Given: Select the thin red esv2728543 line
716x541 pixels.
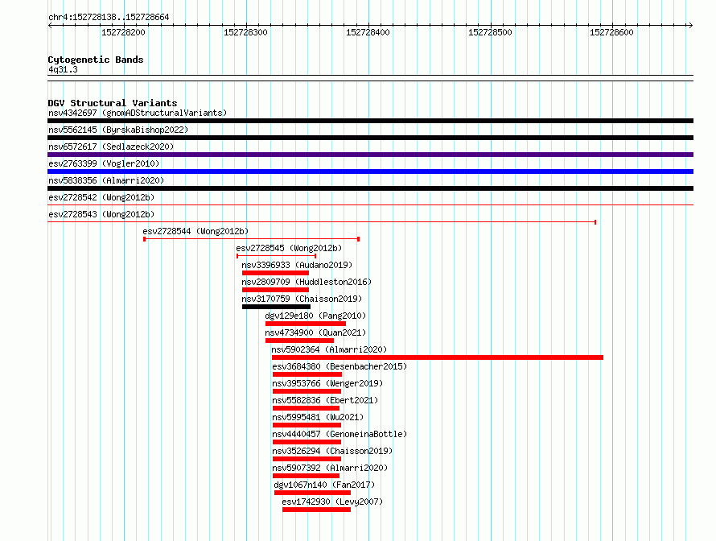Looking at the screenshot, I should point(322,222).
